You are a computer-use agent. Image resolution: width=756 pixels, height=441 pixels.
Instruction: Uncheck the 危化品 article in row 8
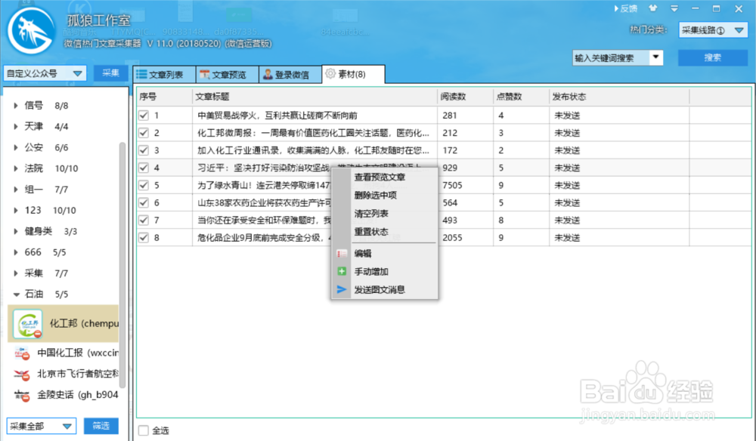[144, 237]
